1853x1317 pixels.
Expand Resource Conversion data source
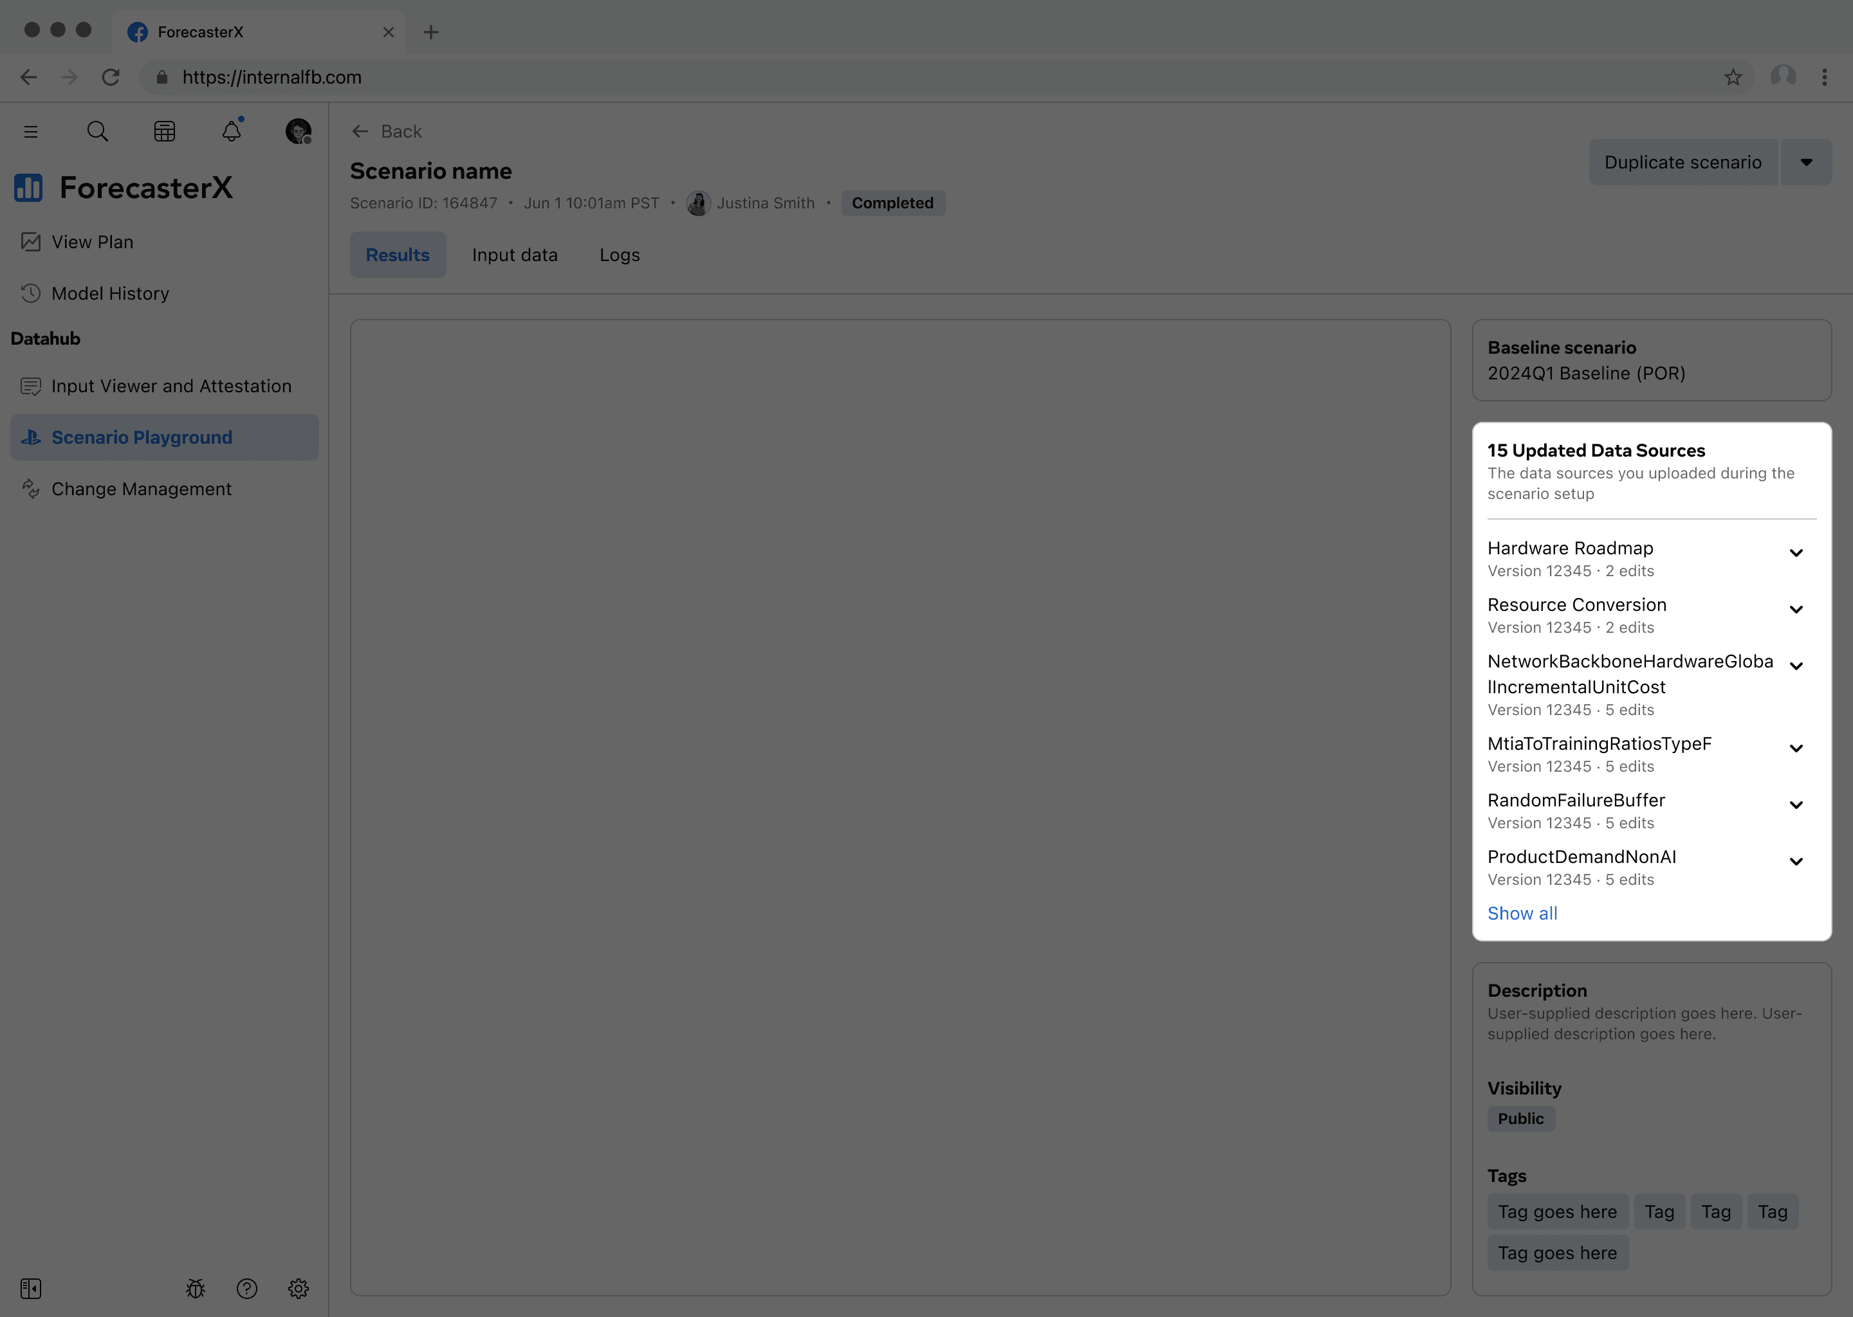[1796, 610]
